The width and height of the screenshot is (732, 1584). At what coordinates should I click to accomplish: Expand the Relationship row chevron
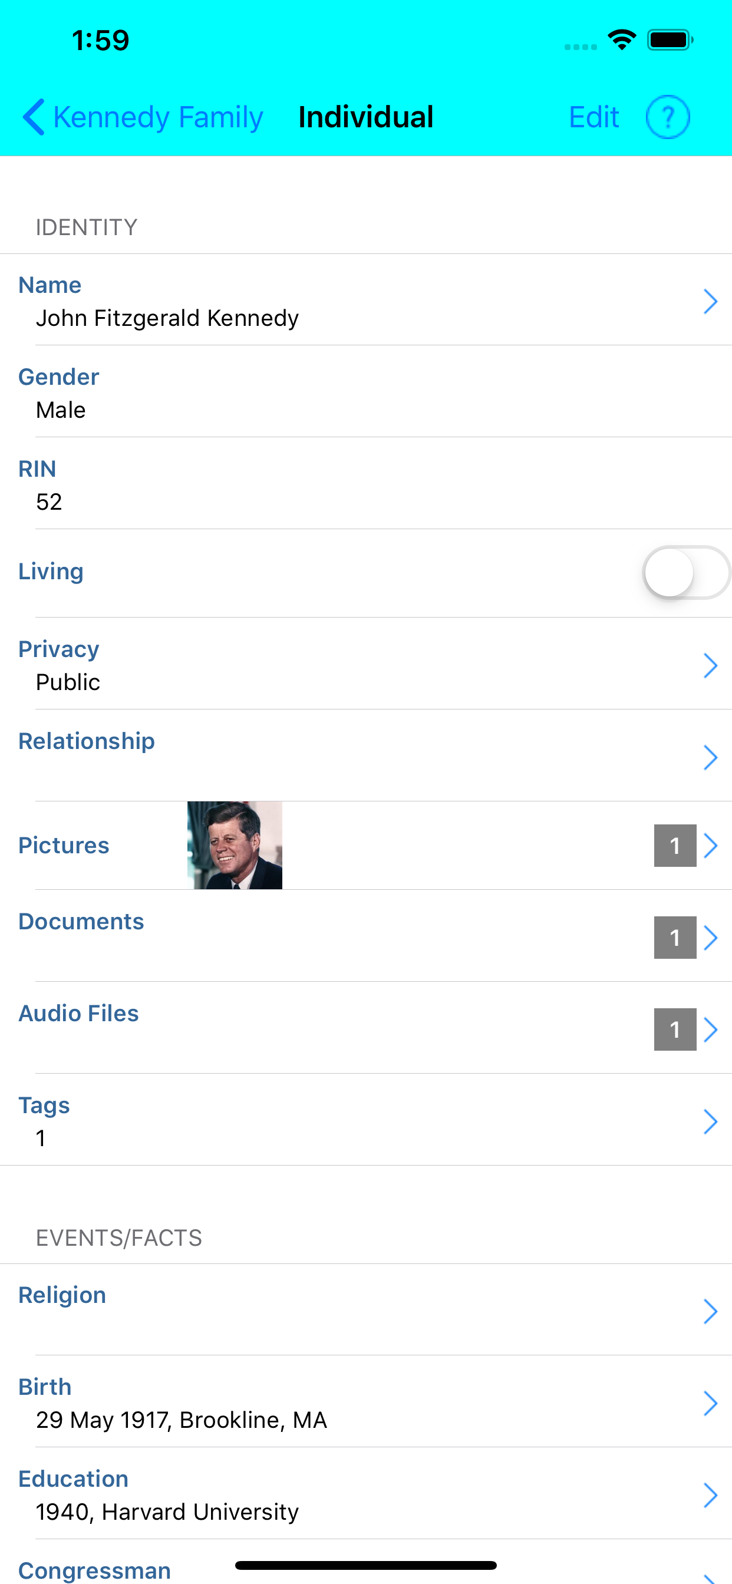[710, 758]
